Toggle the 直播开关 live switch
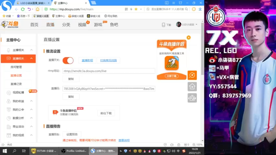276x155 pixels. pos(68,61)
